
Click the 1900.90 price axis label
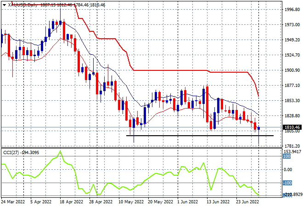coord(292,70)
